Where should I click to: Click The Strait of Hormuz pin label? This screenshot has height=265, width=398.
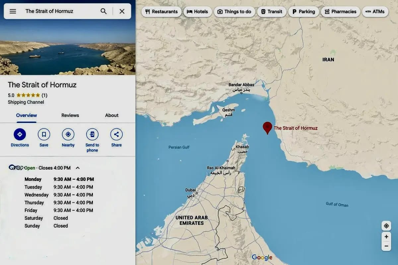point(296,128)
